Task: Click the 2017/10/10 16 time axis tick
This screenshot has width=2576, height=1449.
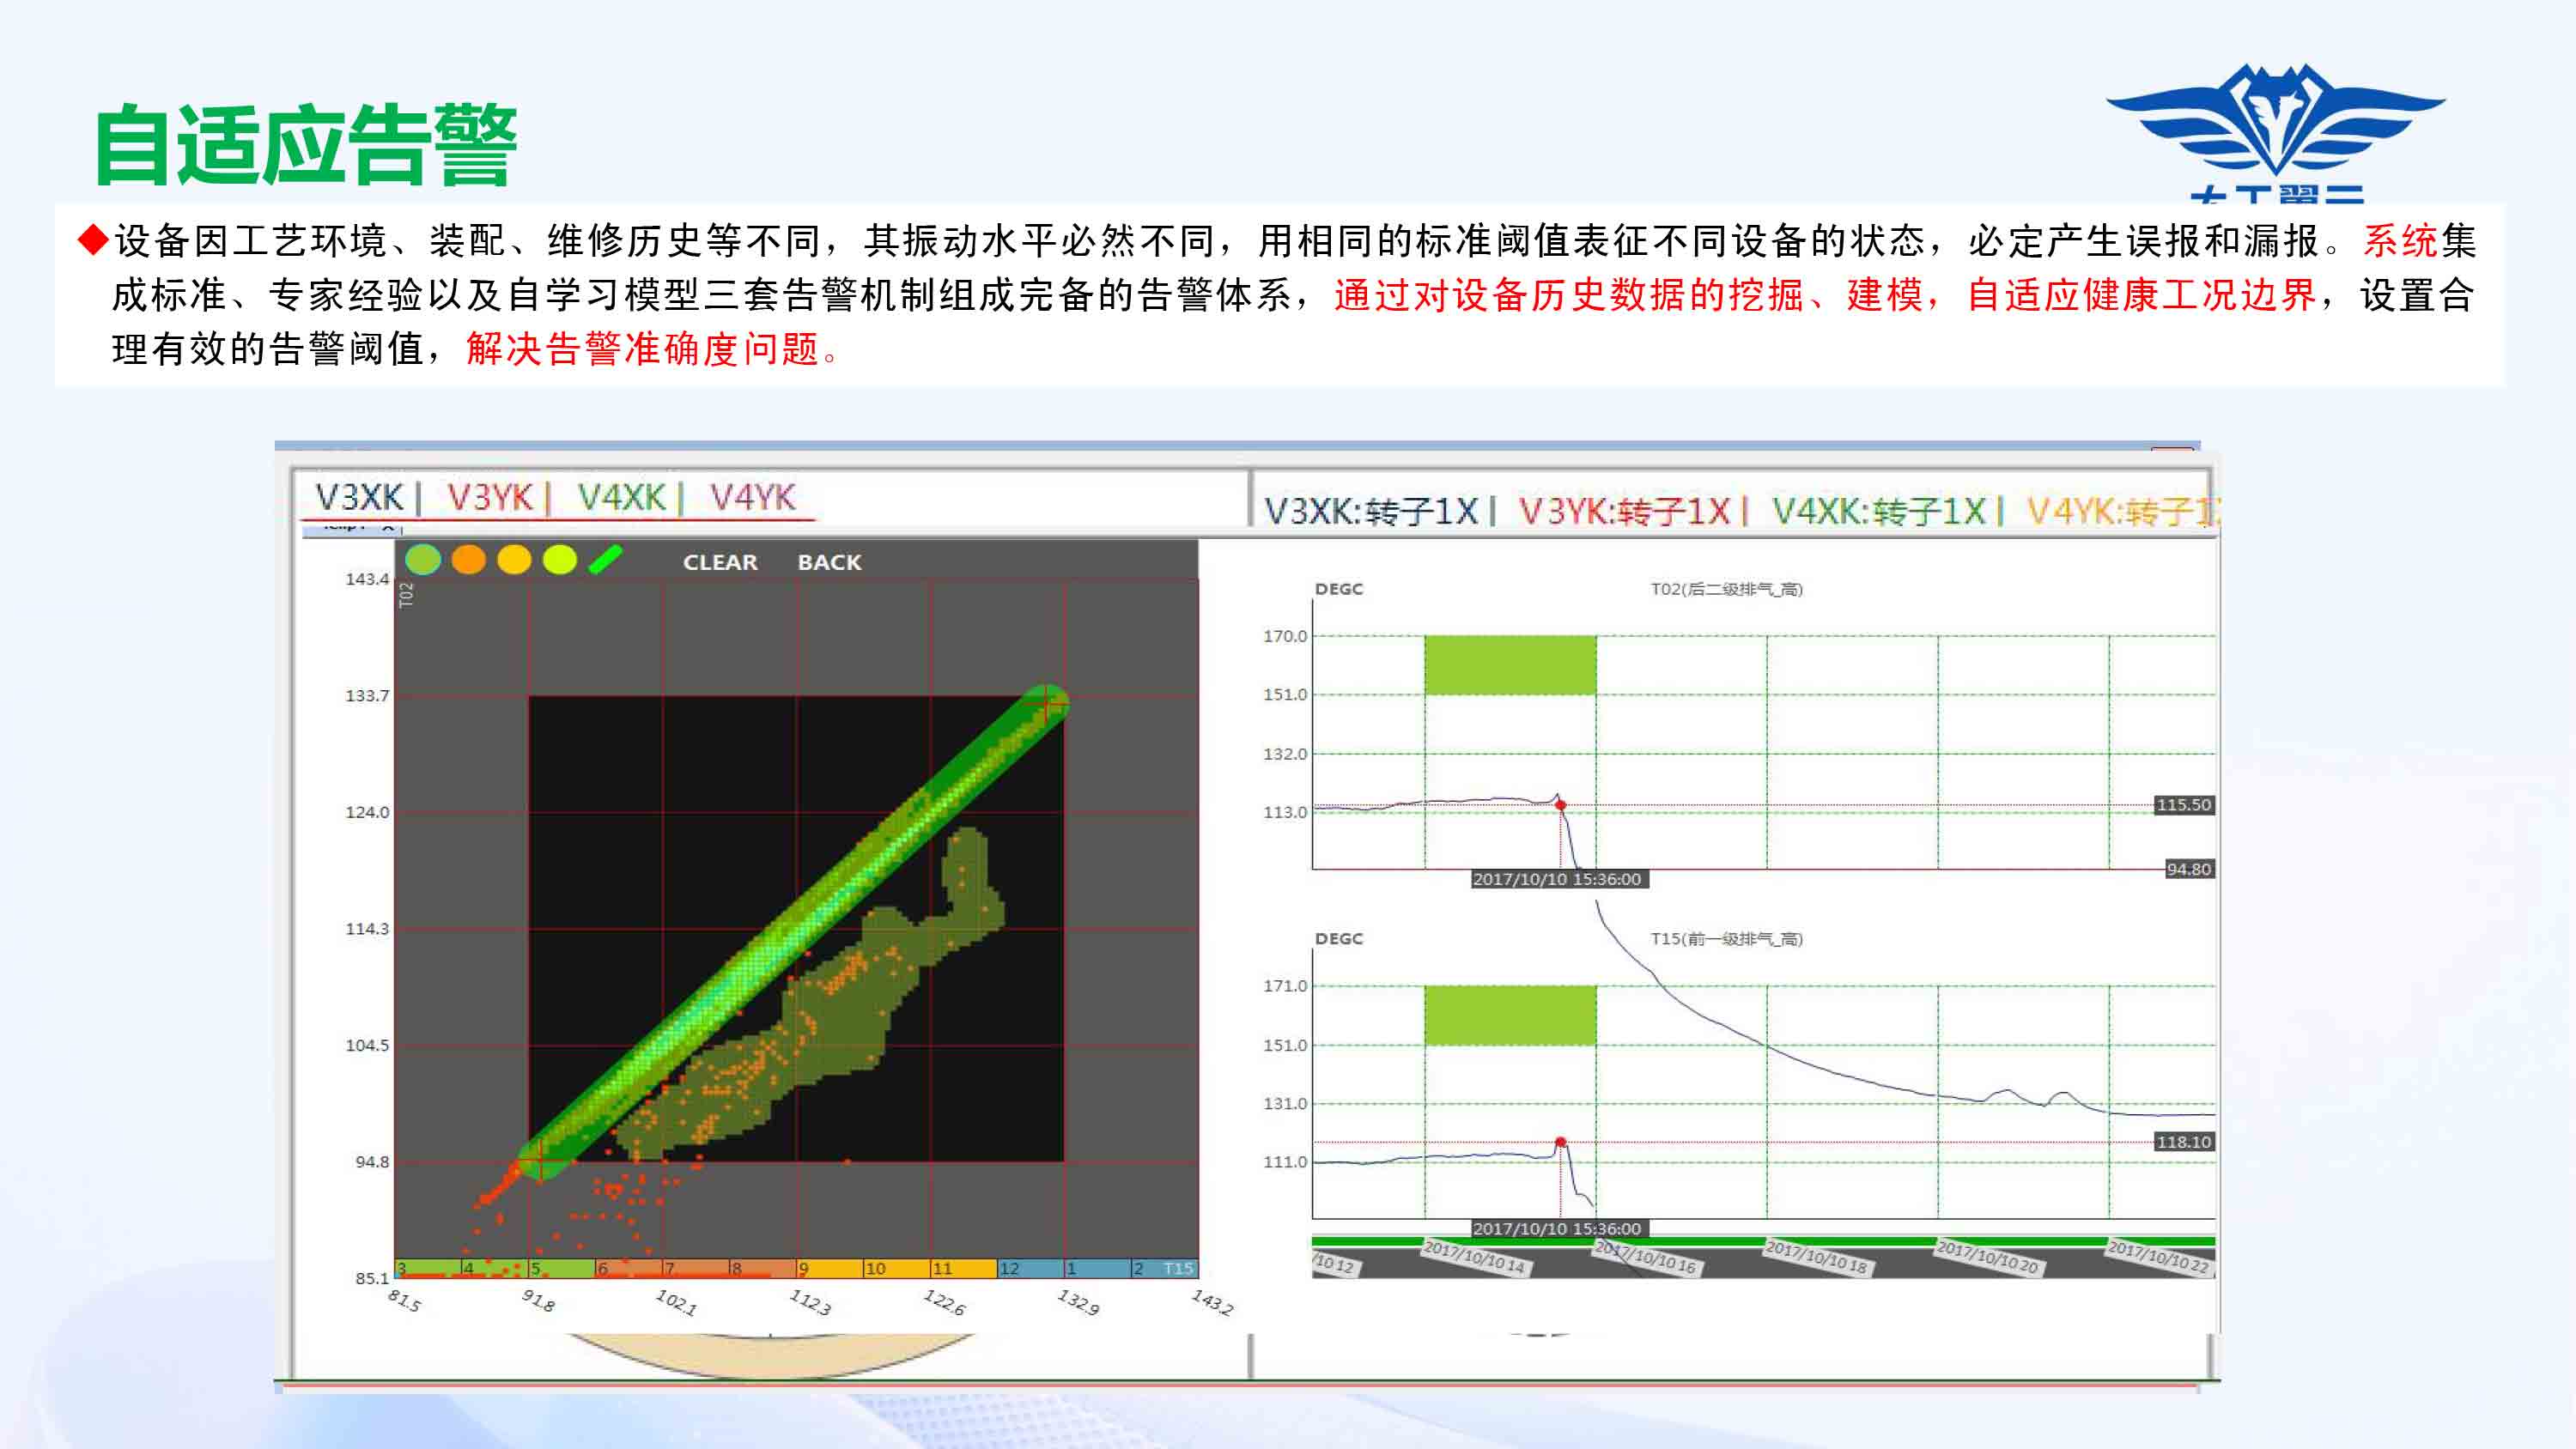Action: (x=1646, y=1257)
